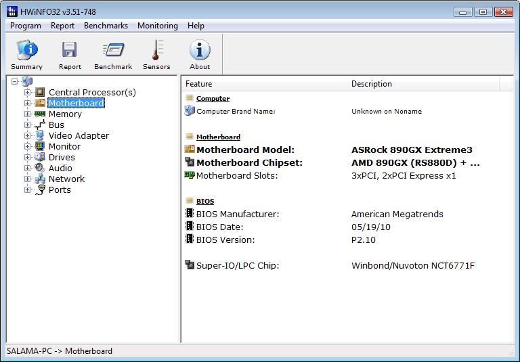Image resolution: width=520 pixels, height=362 pixels.
Task: Select the Video Adapter tree item
Action: [79, 135]
